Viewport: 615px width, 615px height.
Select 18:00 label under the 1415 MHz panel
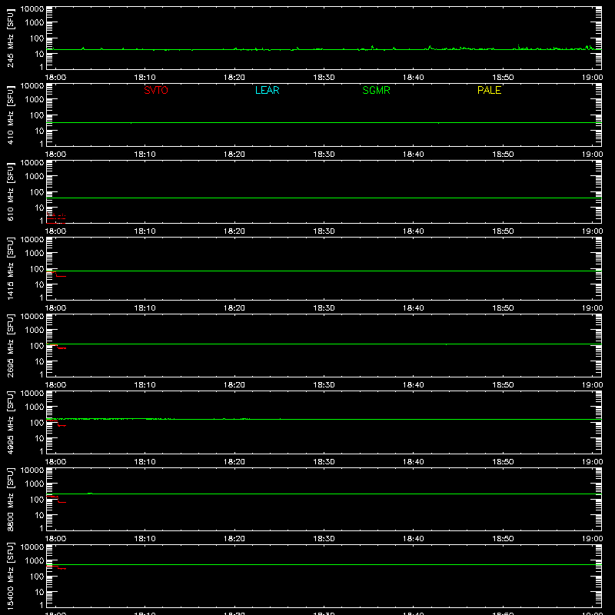click(55, 308)
